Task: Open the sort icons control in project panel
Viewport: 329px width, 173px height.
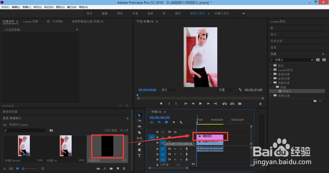Action: pyautogui.click(x=42, y=169)
